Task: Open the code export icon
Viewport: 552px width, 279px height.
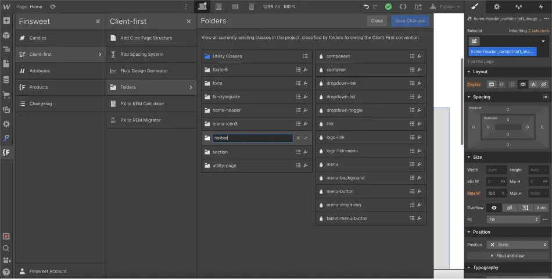Action: (x=403, y=6)
